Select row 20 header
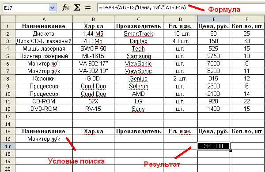Viewport: 265px width, 172px height. (x=8, y=168)
